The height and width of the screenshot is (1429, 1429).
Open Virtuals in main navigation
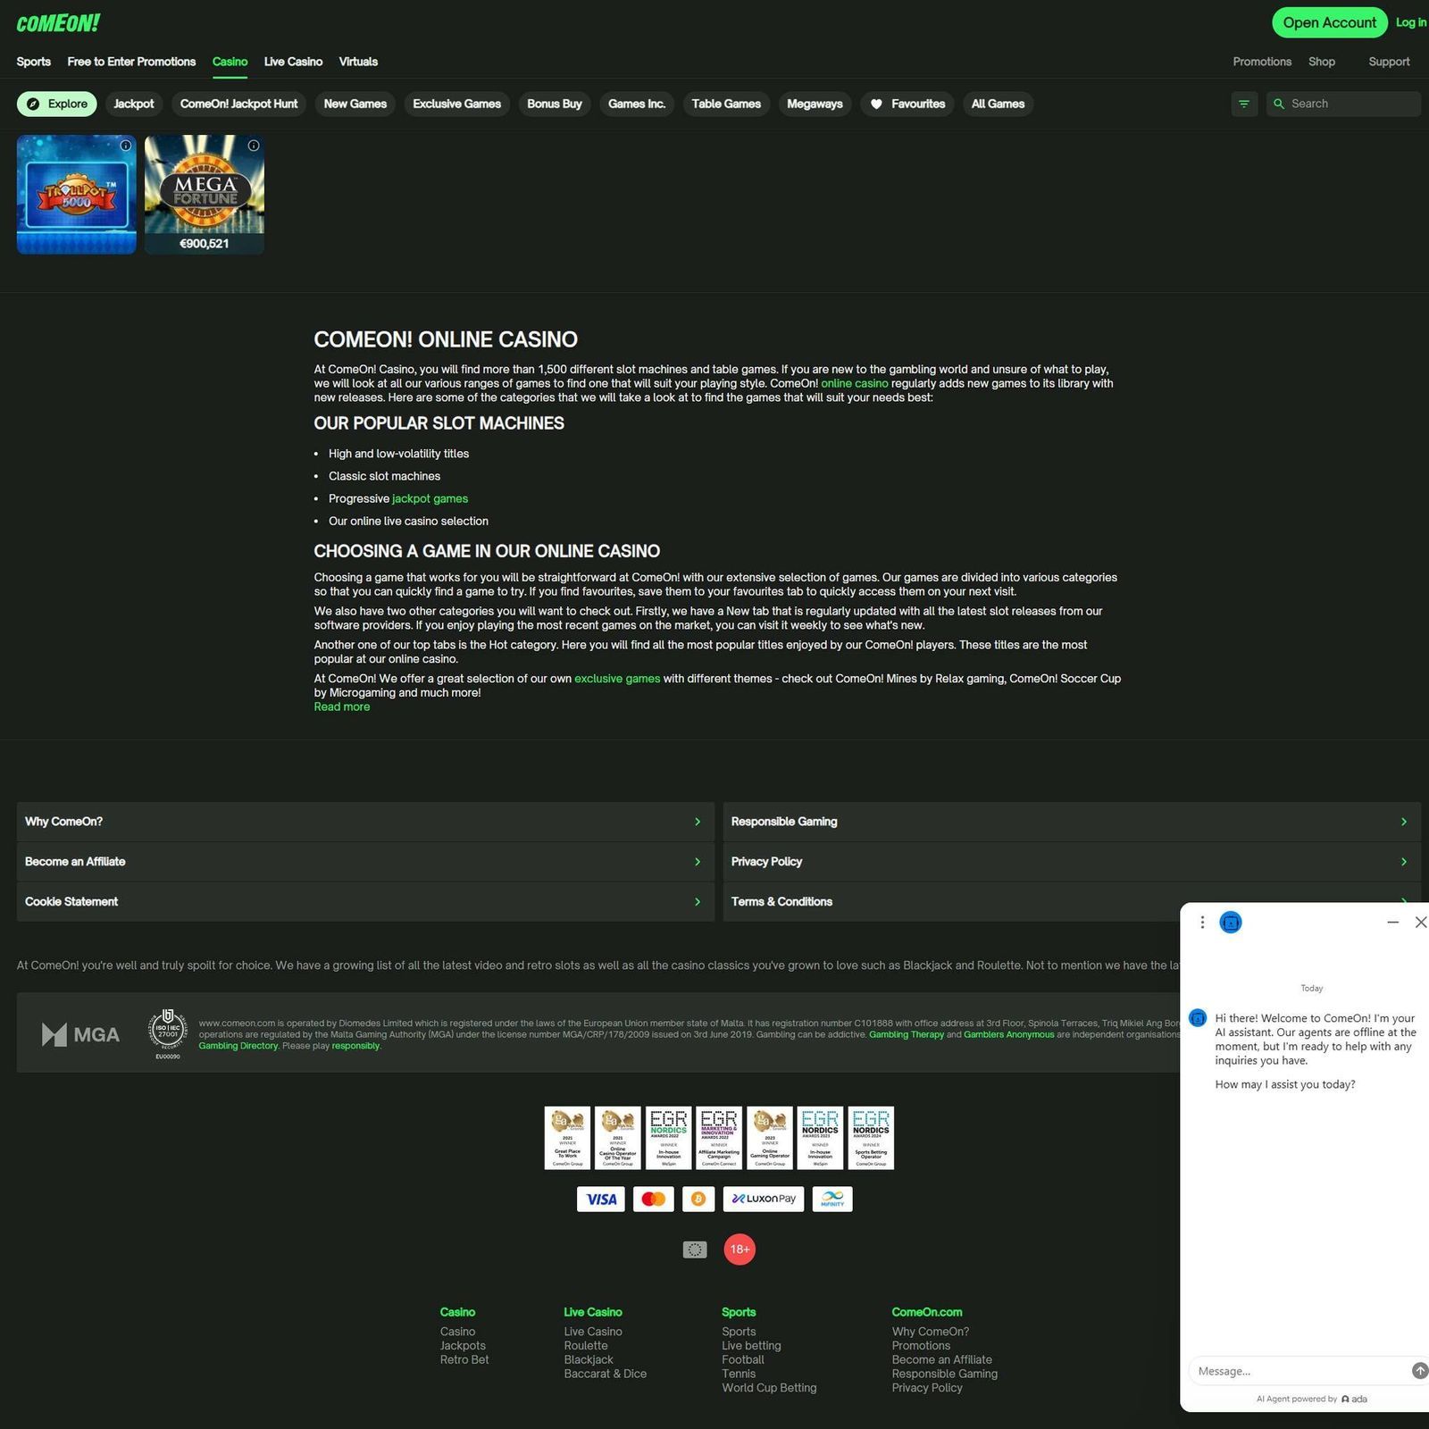[x=358, y=62]
